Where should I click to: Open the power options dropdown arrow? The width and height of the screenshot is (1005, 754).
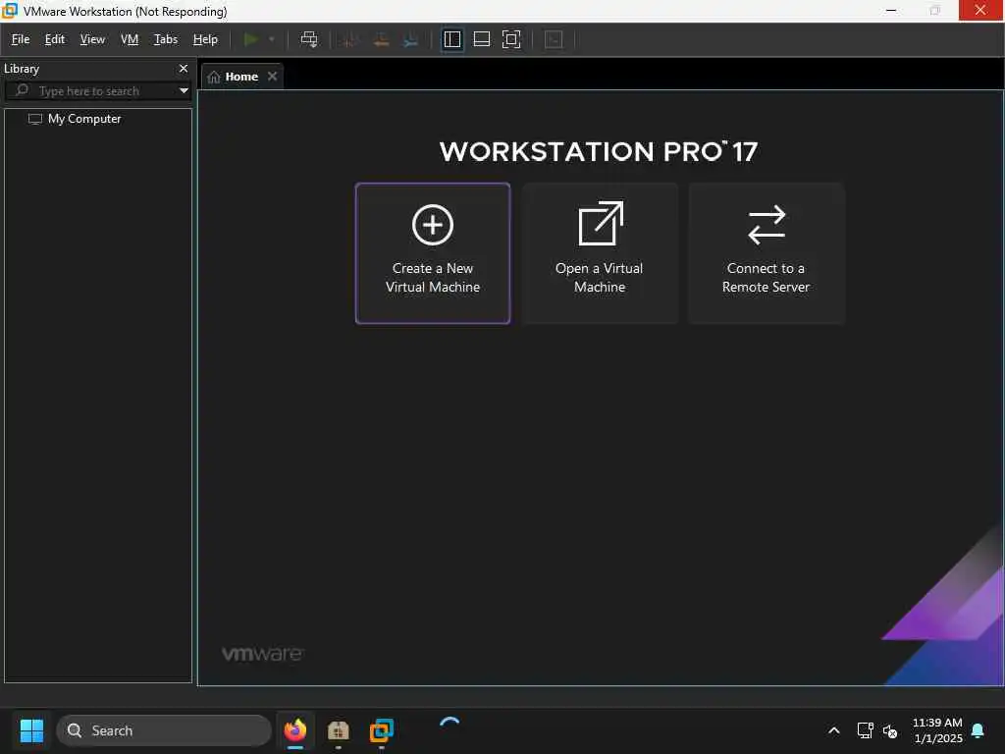coord(272,39)
